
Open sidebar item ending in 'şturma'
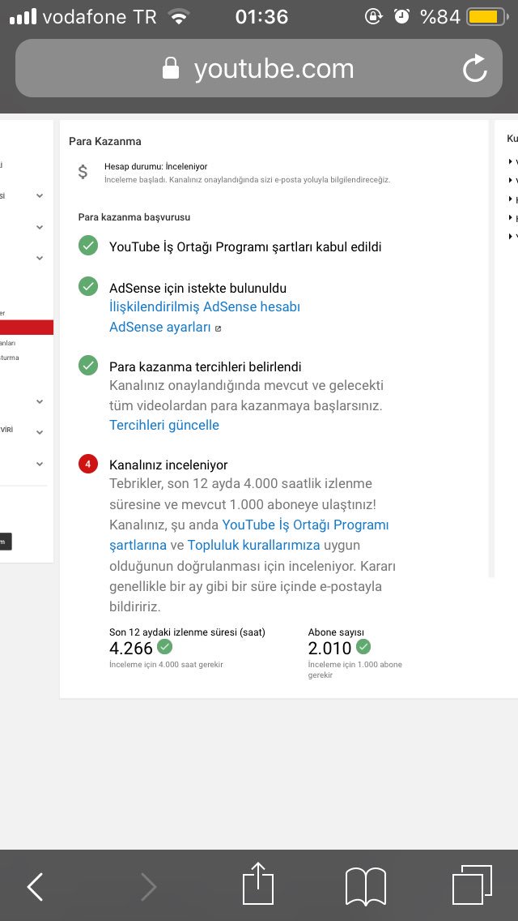click(x=10, y=357)
